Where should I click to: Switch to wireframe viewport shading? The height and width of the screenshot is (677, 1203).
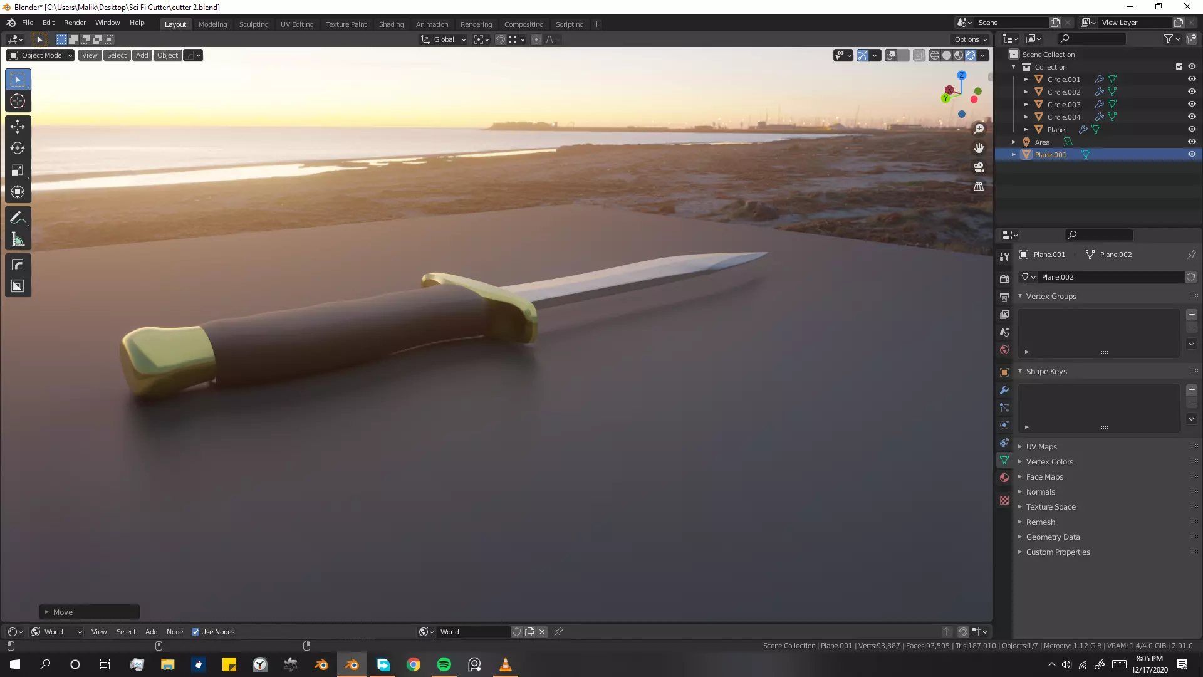click(935, 55)
